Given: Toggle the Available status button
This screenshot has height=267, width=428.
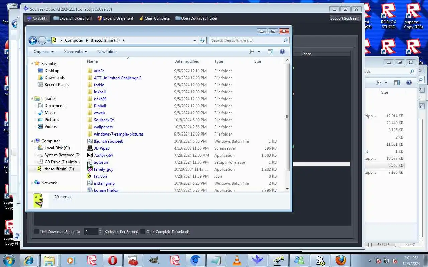Looking at the screenshot, I should click(x=37, y=19).
